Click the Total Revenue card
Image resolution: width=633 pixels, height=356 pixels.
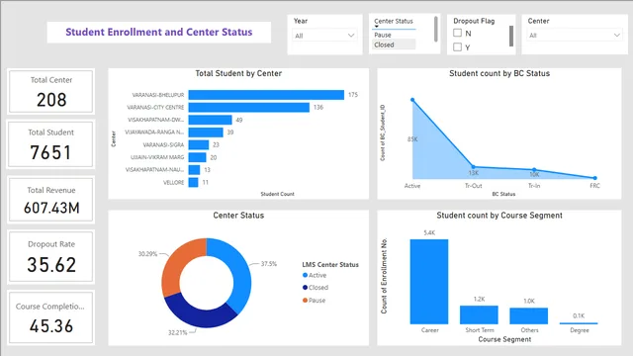point(51,200)
